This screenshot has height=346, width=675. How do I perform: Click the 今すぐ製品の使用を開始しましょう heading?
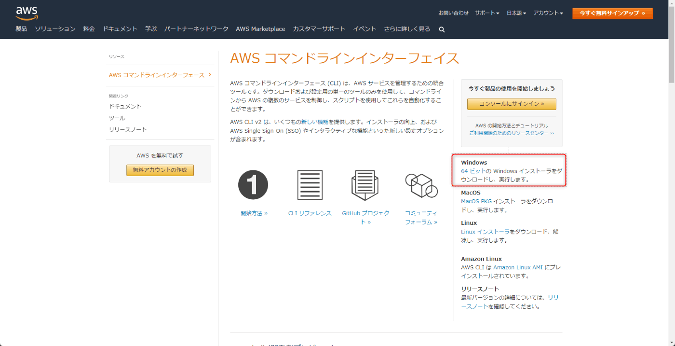tap(512, 89)
